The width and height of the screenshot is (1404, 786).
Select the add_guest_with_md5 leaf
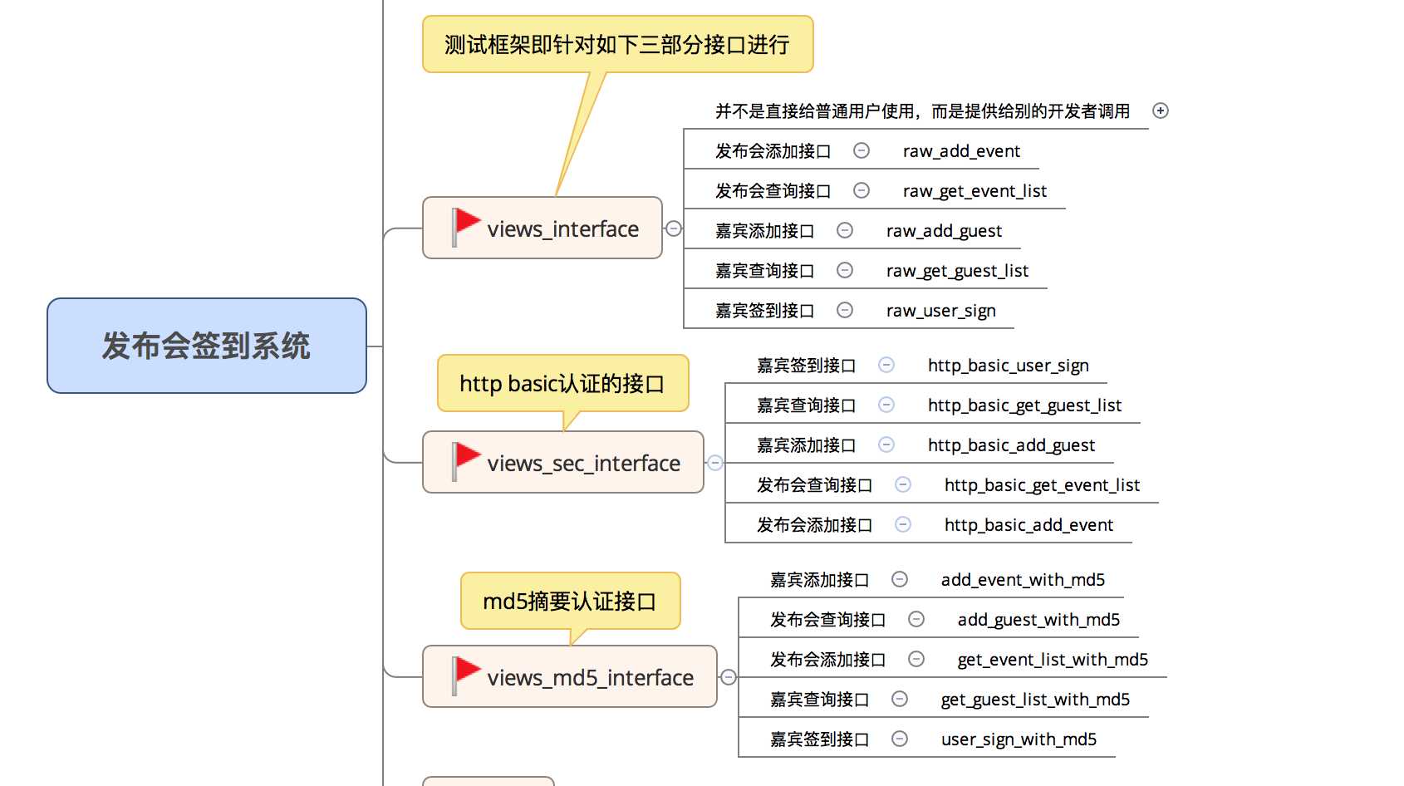[x=1038, y=620]
